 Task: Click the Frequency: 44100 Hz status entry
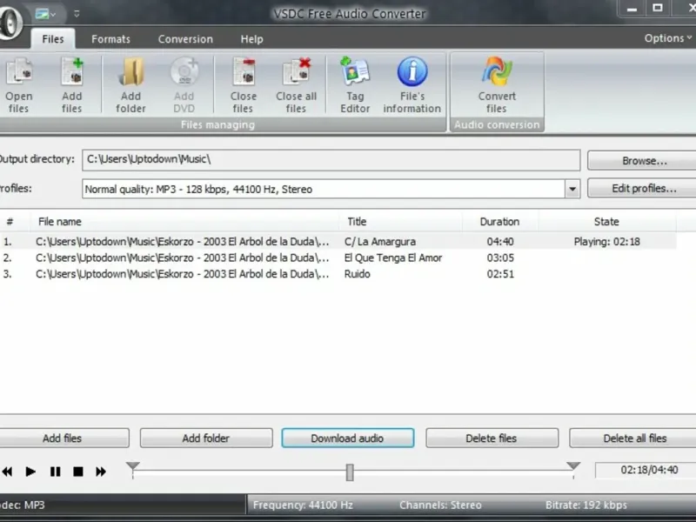pyautogui.click(x=303, y=505)
